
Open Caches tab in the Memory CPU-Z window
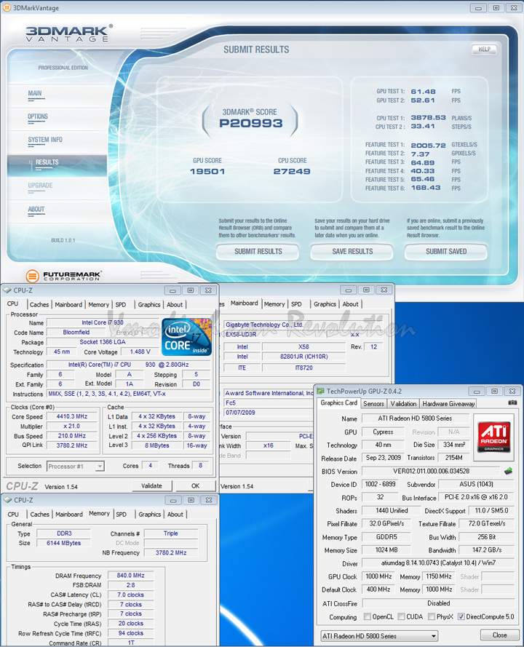[39, 514]
